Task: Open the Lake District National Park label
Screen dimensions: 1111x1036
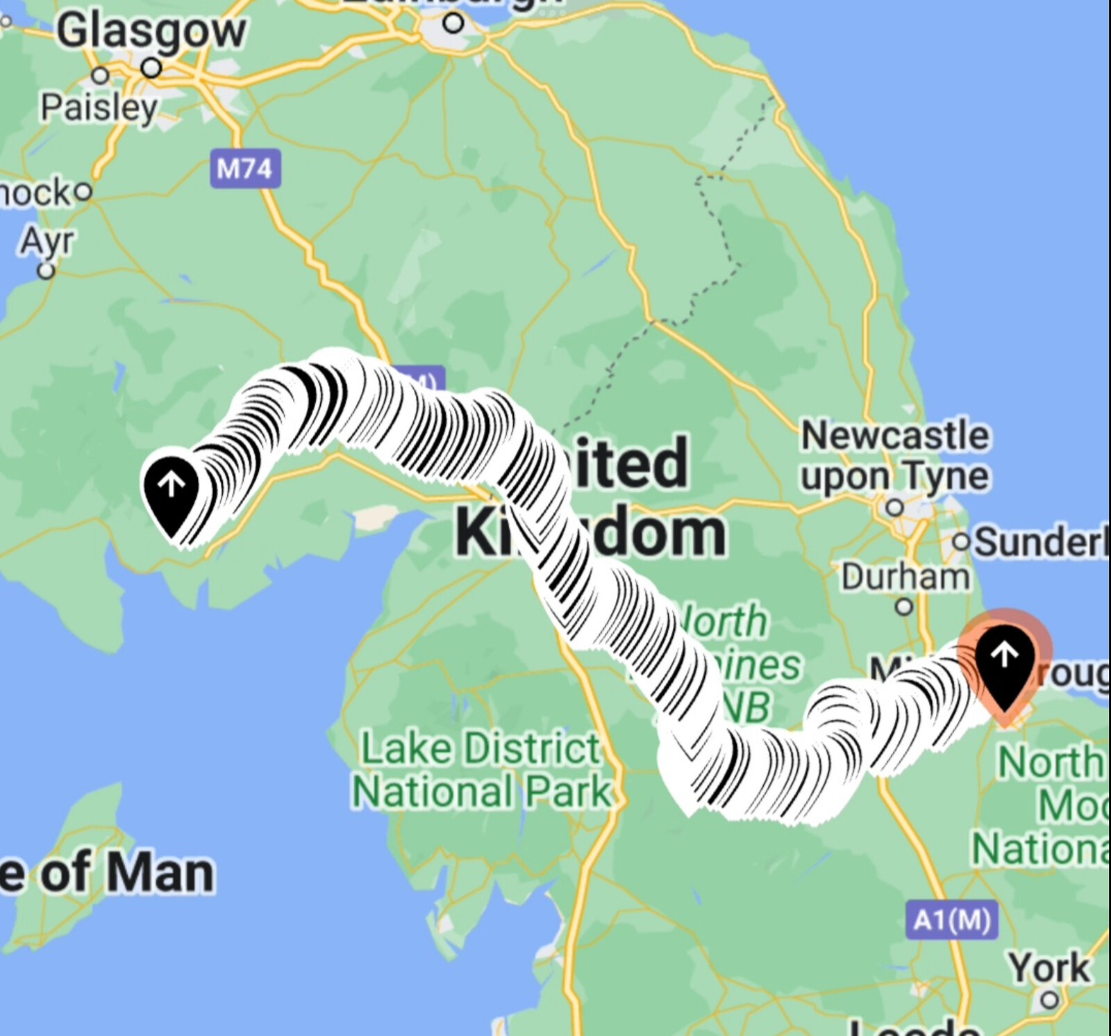Action: 481,770
